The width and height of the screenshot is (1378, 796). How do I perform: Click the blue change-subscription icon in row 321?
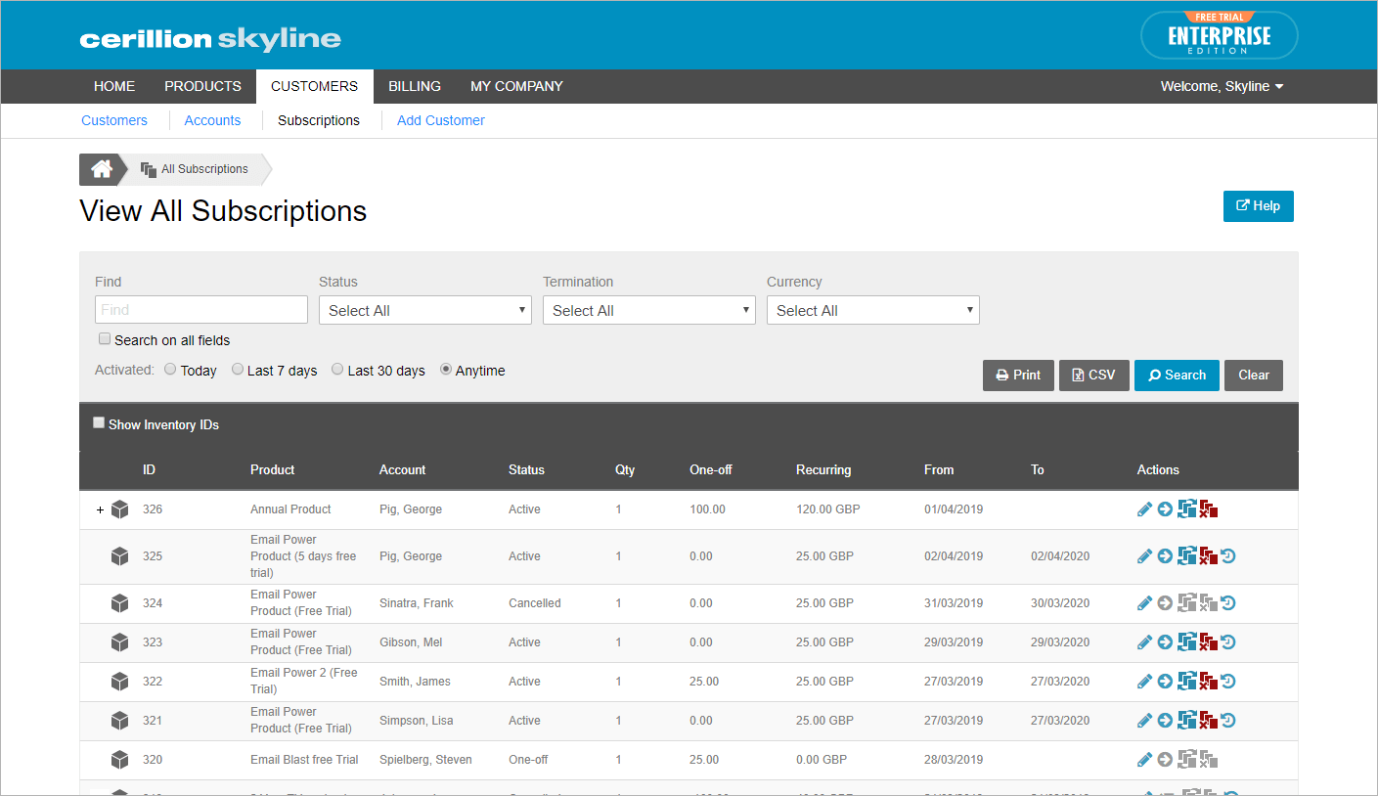(x=1187, y=720)
